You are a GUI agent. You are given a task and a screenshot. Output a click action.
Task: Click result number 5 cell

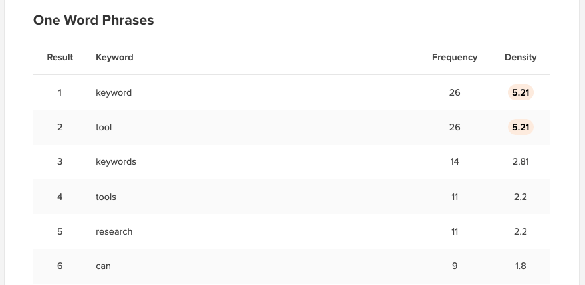pos(60,232)
